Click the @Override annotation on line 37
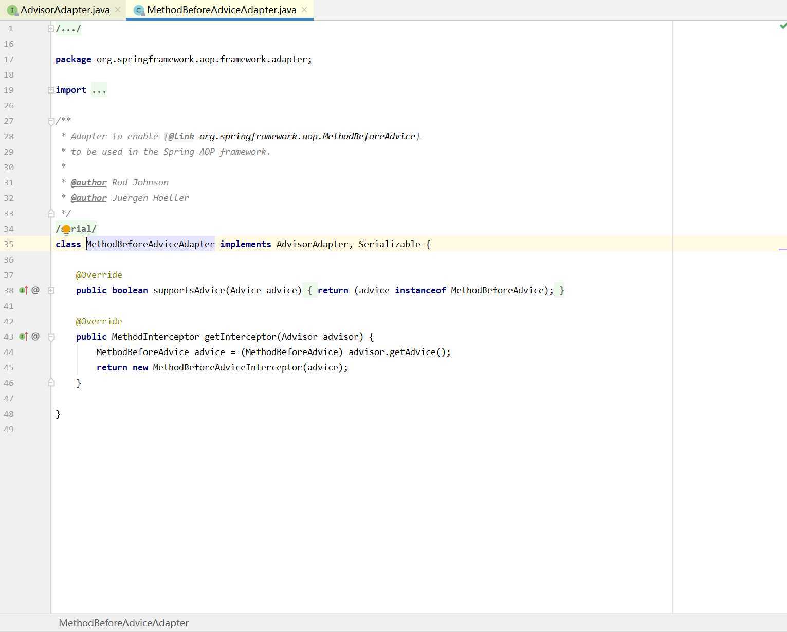The width and height of the screenshot is (787, 632). [x=99, y=275]
